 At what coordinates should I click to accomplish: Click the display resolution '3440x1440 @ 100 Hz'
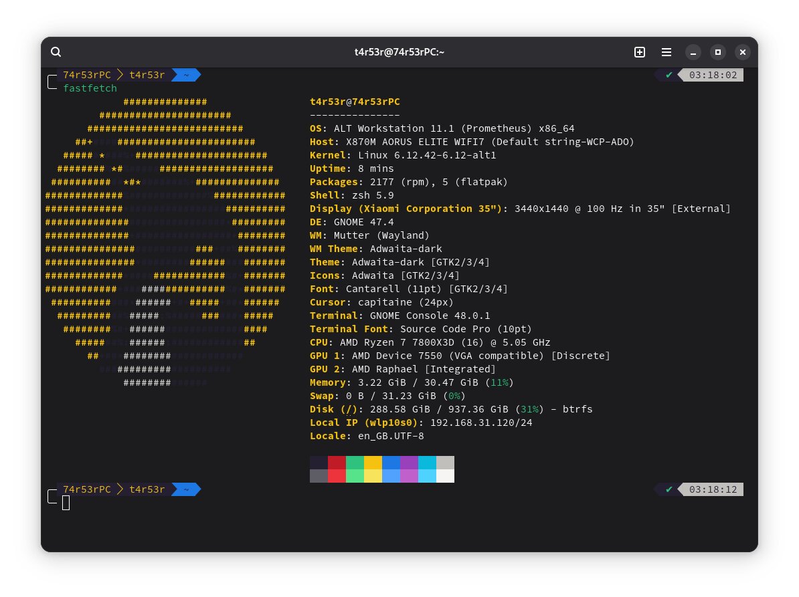pyautogui.click(x=569, y=209)
